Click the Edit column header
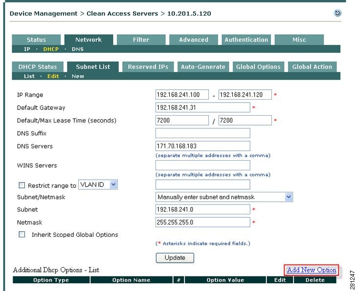The width and height of the screenshot is (356, 291). click(280, 280)
